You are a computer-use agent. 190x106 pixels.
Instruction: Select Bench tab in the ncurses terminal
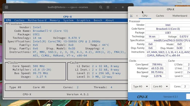pos(98,20)
